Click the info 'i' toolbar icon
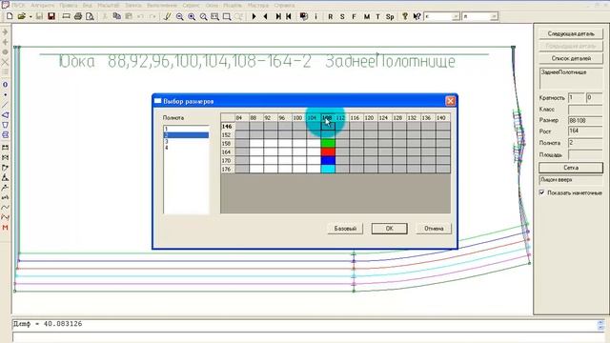610x343 pixels. [x=315, y=16]
